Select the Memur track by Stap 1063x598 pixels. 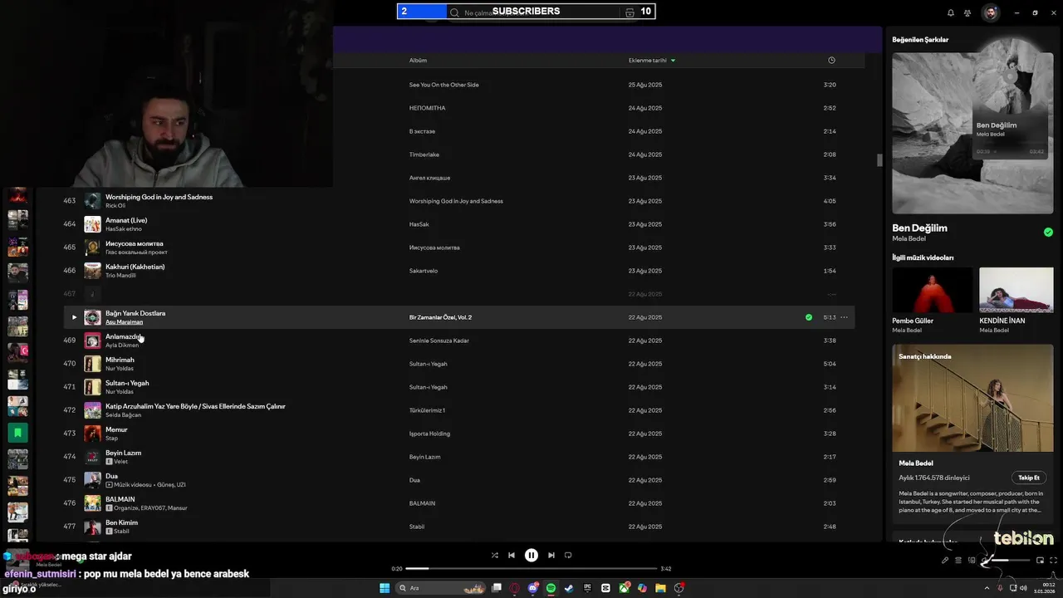coord(116,430)
